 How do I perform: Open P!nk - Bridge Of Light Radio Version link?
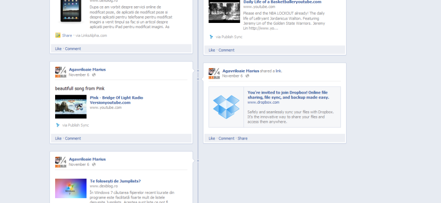[116, 100]
